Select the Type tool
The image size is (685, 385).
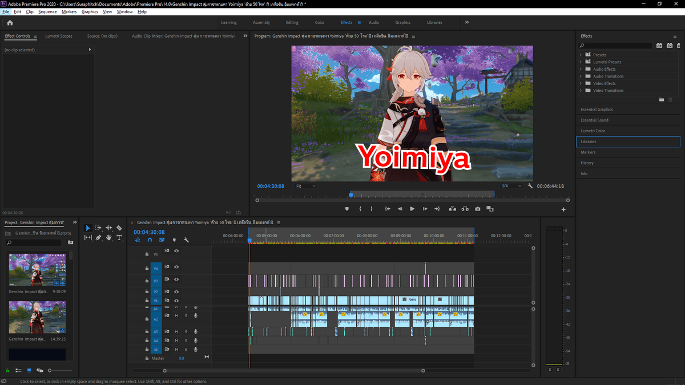point(119,238)
